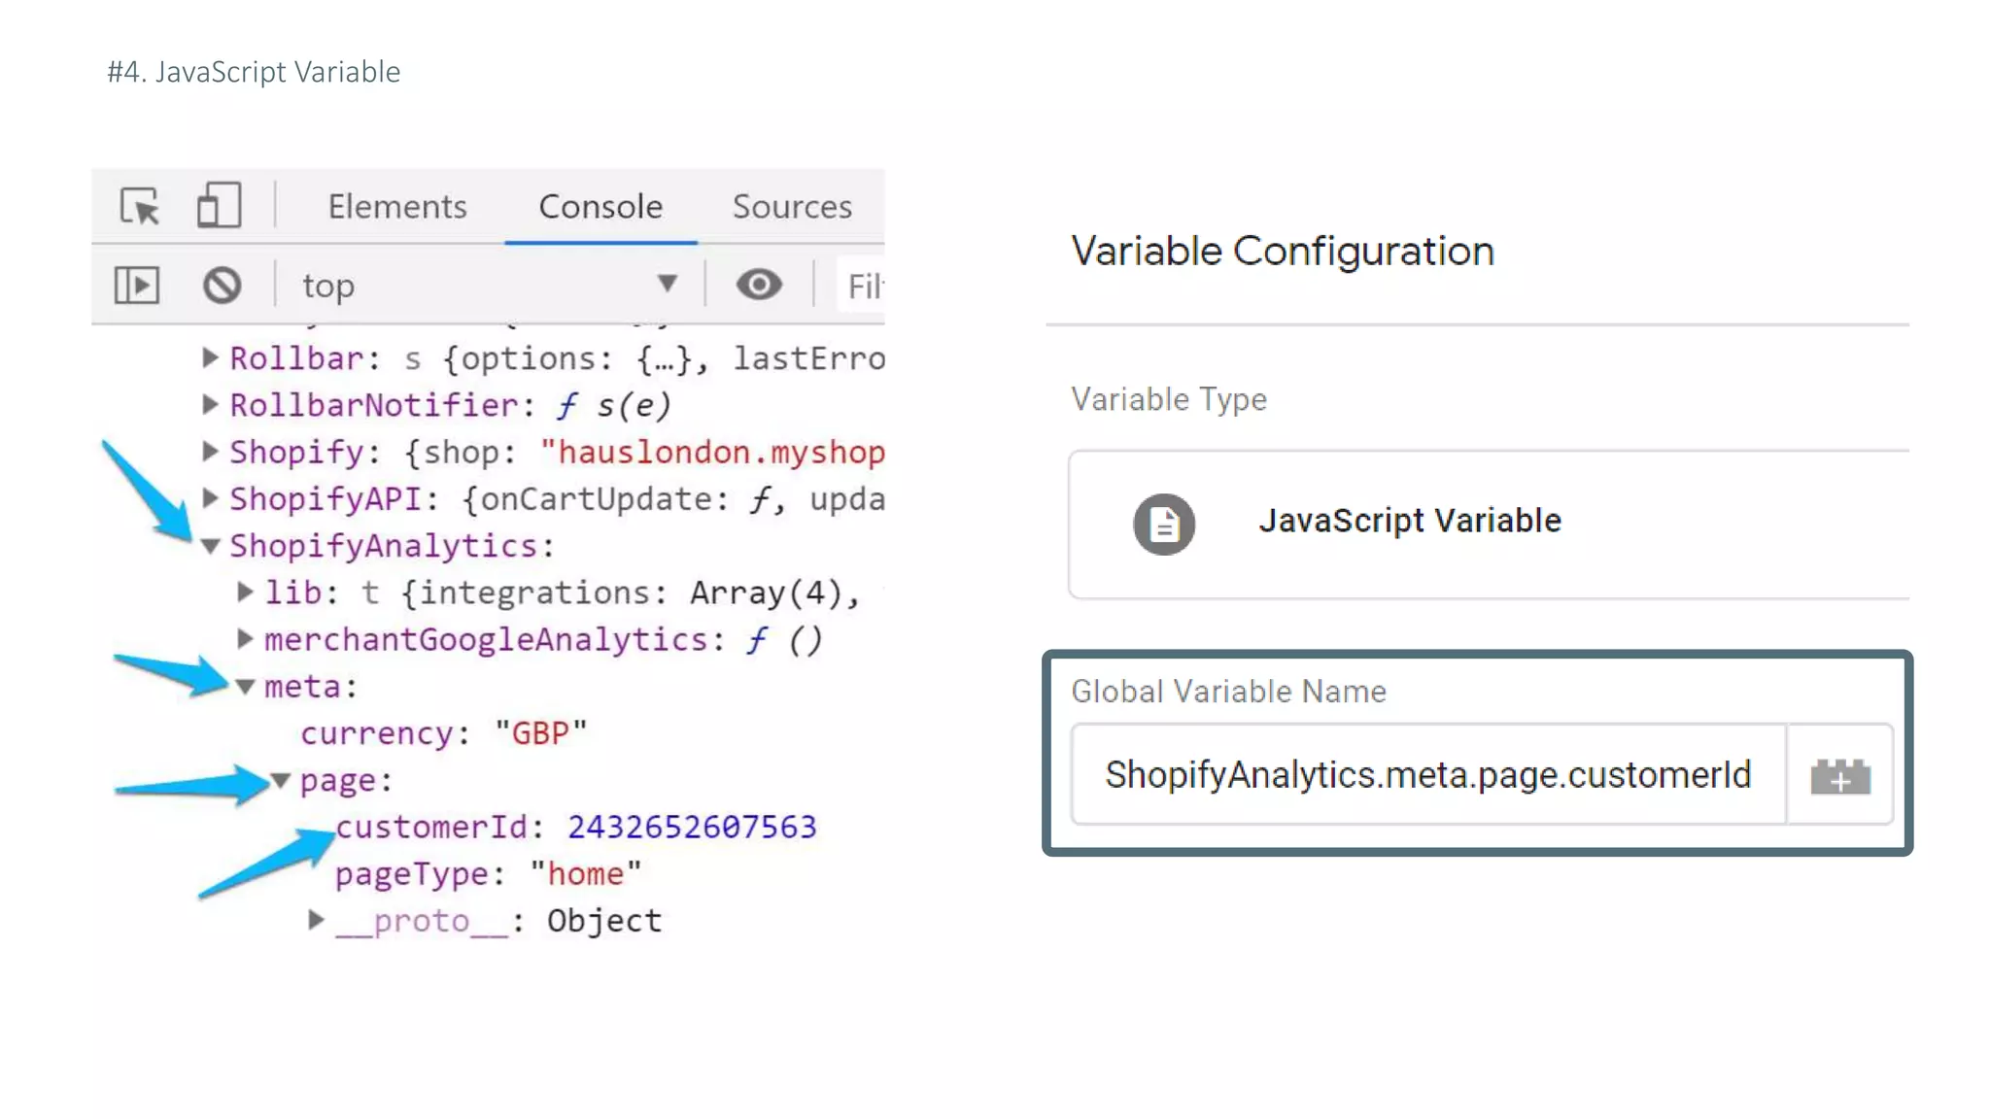This screenshot has width=1990, height=1119.
Task: Expand merchantGoogleAnalytics function
Action: [245, 639]
